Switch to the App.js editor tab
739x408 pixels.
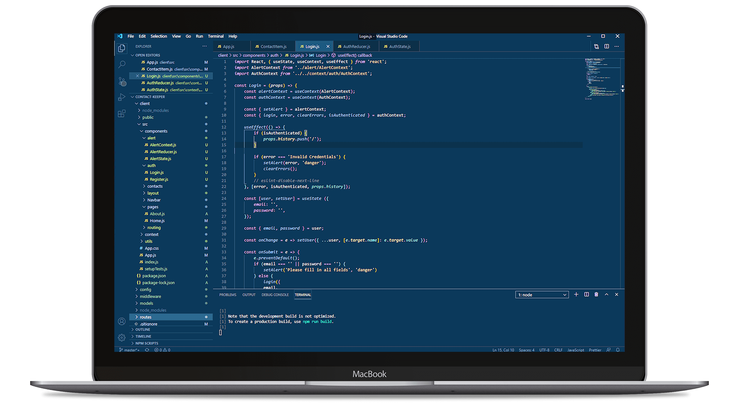pos(232,46)
